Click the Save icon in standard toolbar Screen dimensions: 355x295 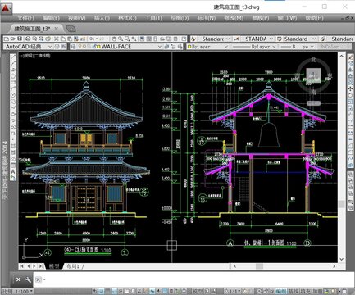click(20, 39)
